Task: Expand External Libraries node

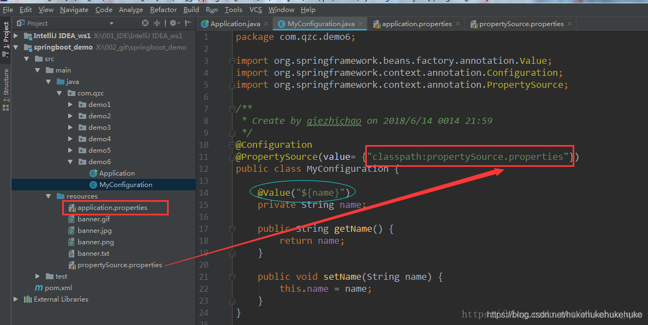Action: pos(16,299)
